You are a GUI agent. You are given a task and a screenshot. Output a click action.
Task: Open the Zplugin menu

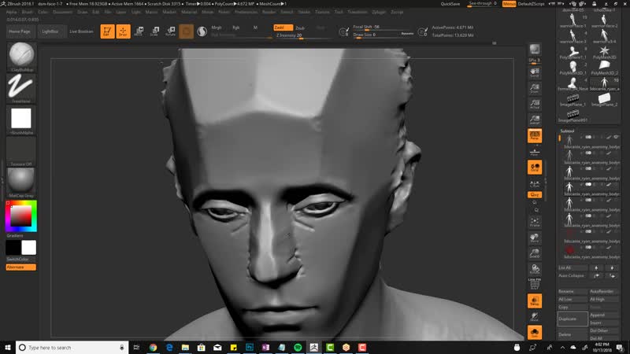[379, 12]
